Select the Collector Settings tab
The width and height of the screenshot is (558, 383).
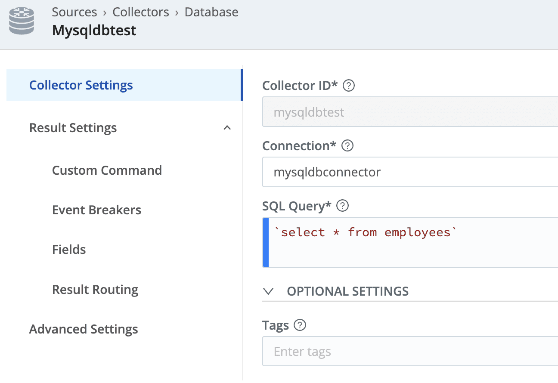(81, 85)
